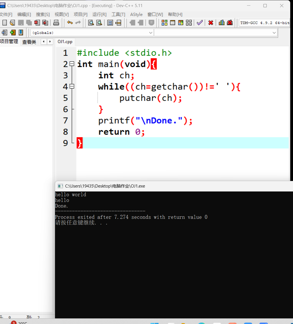Open the 搜索[S] menu
This screenshot has height=324, width=293.
[43, 14]
